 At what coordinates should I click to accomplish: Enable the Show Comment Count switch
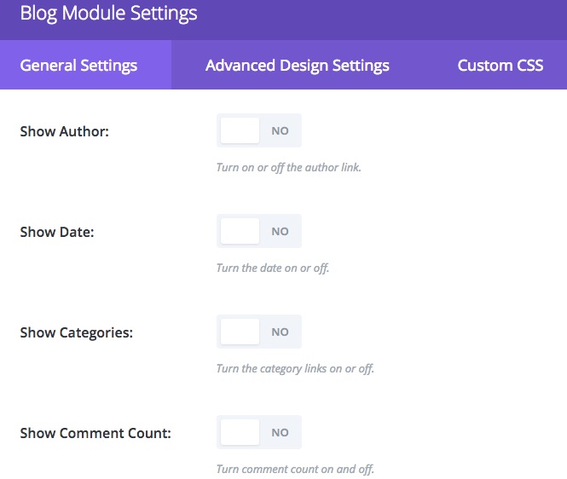click(259, 432)
